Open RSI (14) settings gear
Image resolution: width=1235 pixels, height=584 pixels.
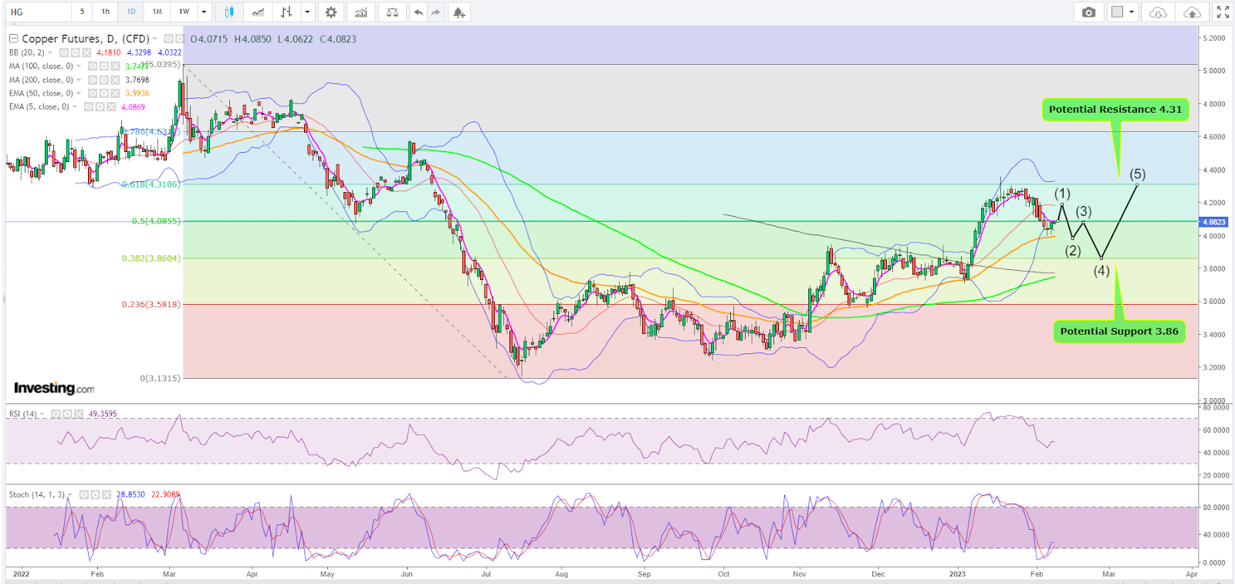pos(67,414)
